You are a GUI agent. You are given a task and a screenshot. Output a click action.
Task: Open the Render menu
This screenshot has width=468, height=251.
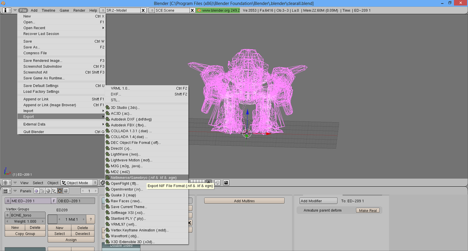pyautogui.click(x=79, y=10)
